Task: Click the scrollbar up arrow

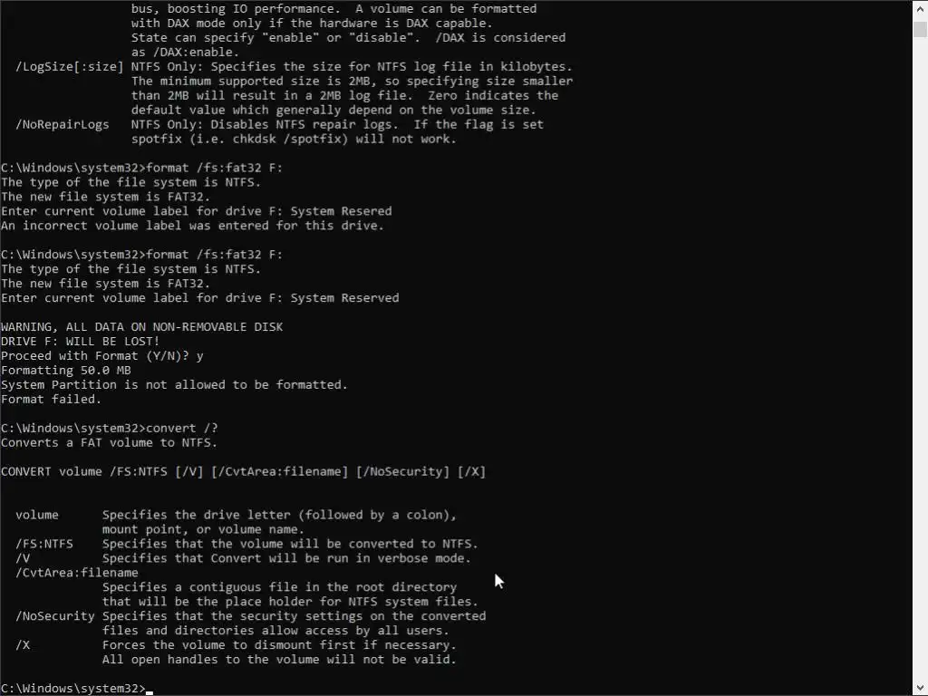Action: tap(921, 10)
